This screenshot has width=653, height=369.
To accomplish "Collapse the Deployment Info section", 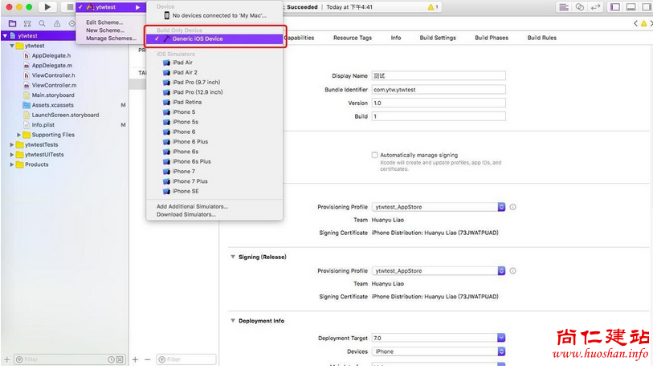I will [x=233, y=321].
